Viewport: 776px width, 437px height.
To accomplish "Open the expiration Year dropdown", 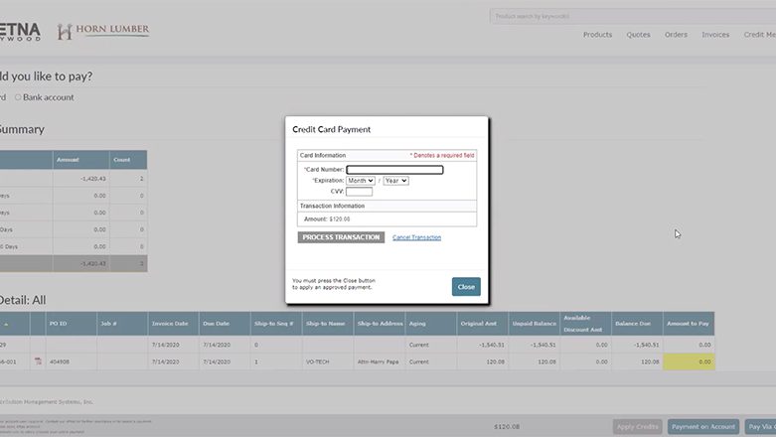I will 395,181.
